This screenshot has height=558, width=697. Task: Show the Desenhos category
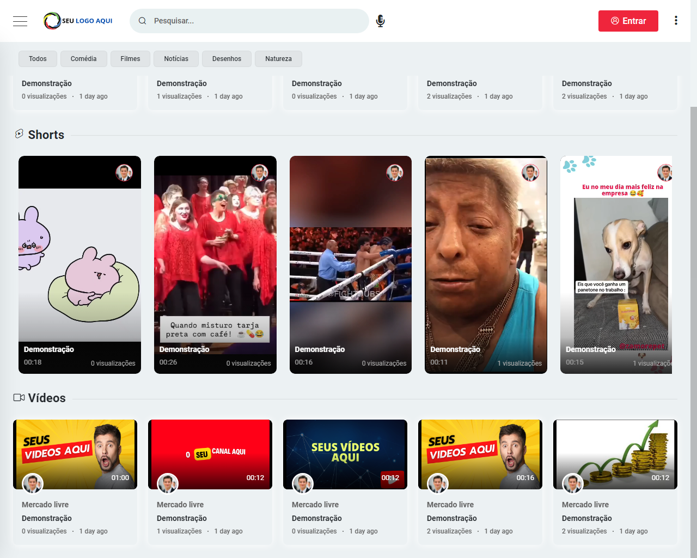[227, 59]
